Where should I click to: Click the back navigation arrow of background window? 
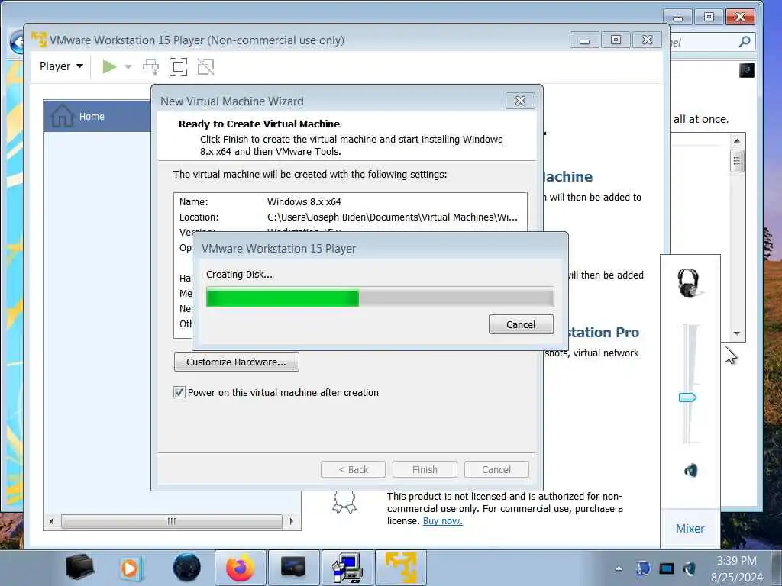pos(17,43)
